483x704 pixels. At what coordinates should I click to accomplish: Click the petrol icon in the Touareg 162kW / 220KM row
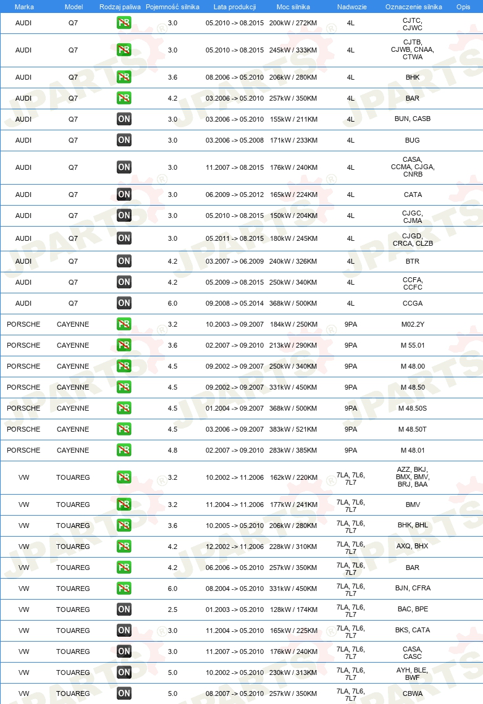pos(124,477)
